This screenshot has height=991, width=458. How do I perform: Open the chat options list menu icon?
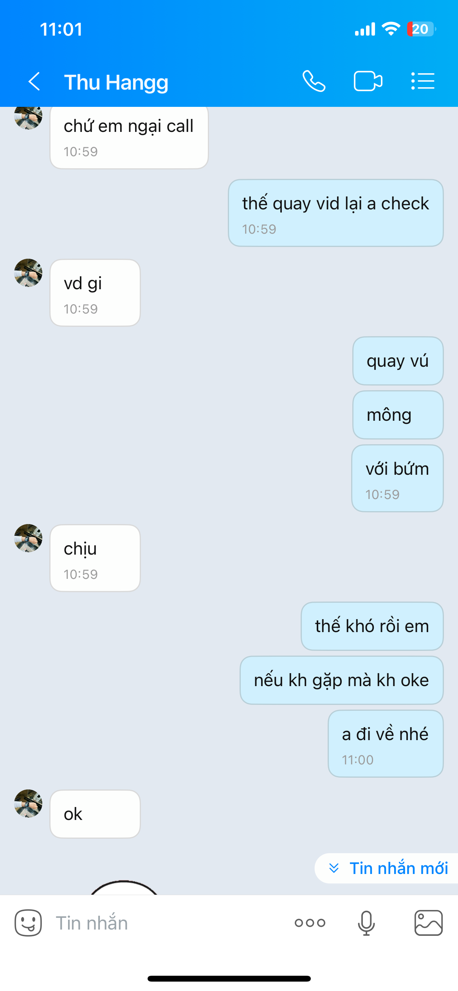pos(423,81)
